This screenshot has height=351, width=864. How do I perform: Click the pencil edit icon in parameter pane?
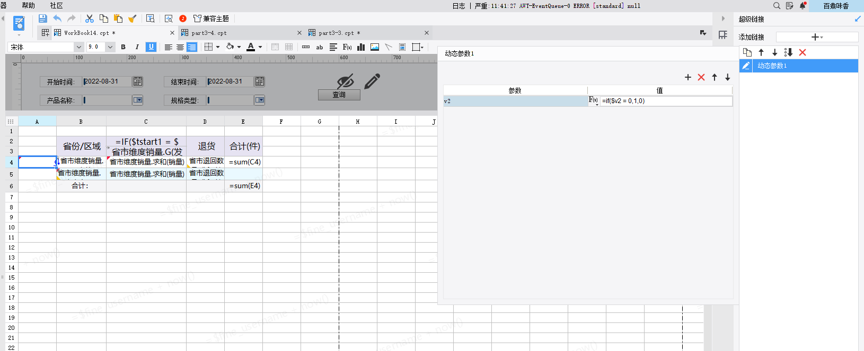pos(372,81)
